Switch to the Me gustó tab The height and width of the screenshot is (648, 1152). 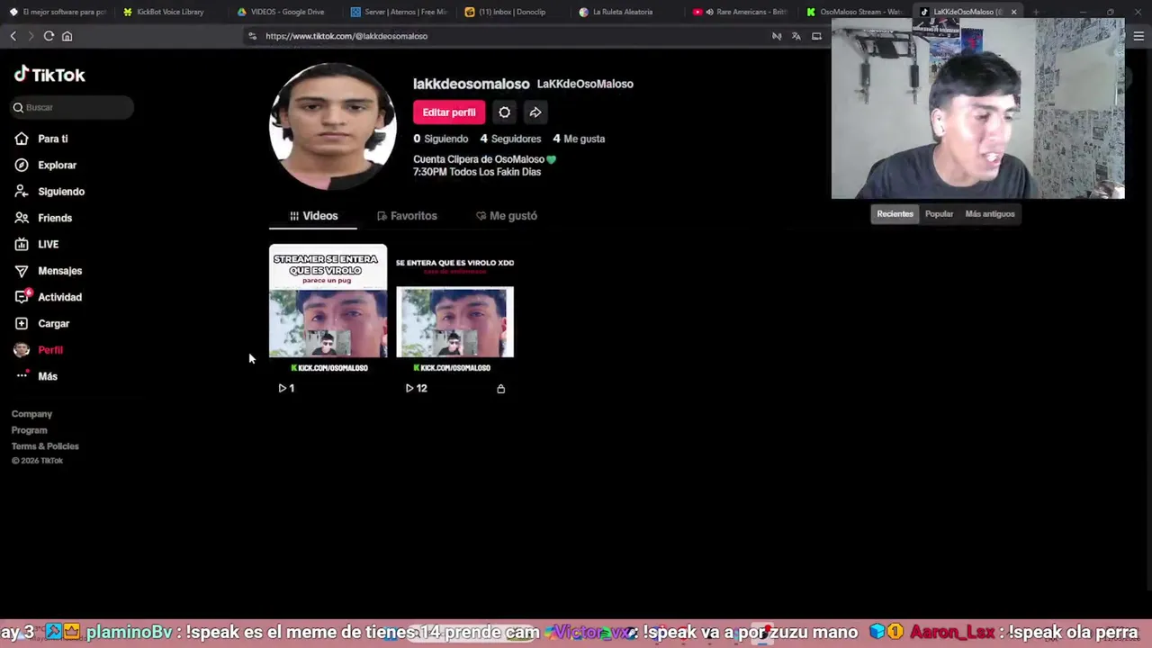506,216
